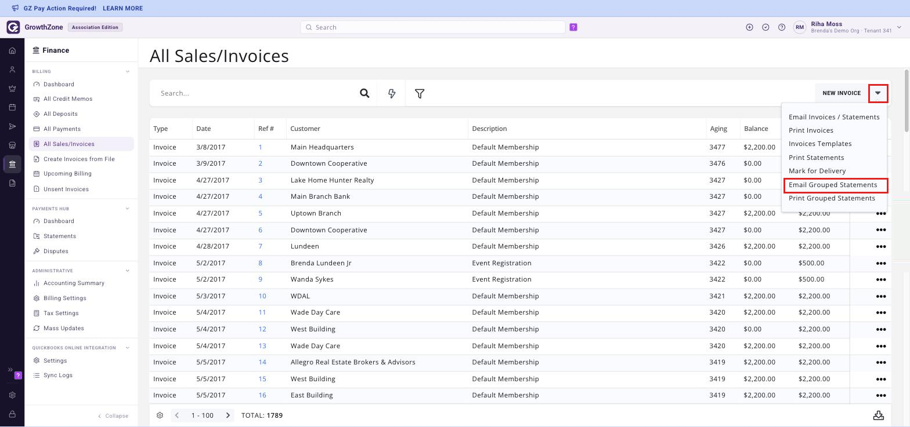Image resolution: width=910 pixels, height=427 pixels.
Task: Open the funnel filter icon
Action: coord(420,93)
